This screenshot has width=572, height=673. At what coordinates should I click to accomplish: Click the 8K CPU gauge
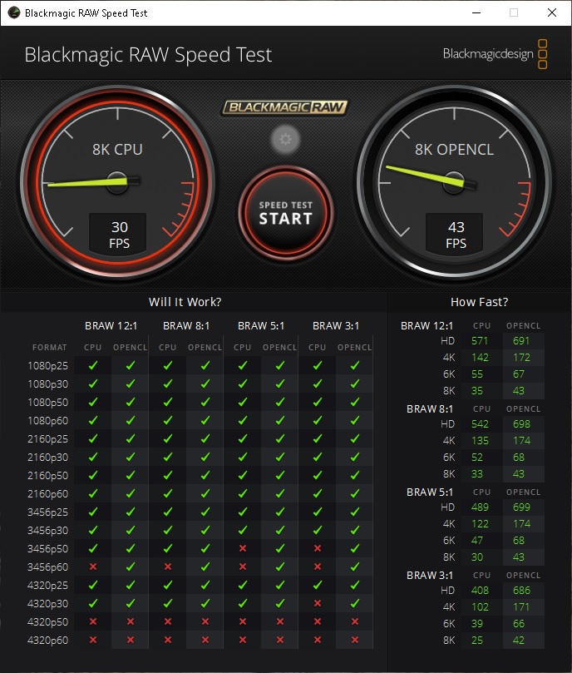[117, 182]
